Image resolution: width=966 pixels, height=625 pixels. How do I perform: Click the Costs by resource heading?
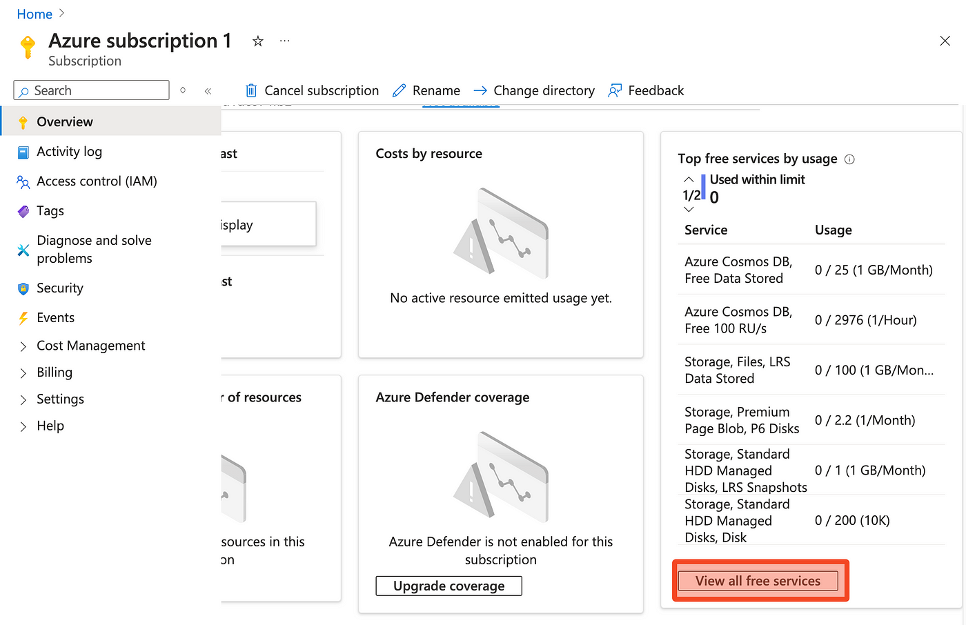coord(429,154)
